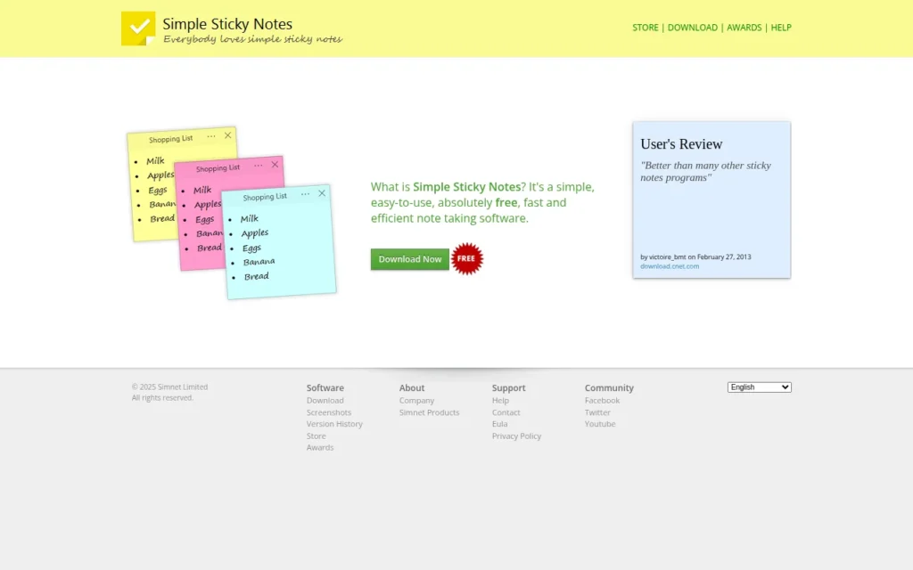
Task: Open the footer Awards link
Action: (320, 448)
